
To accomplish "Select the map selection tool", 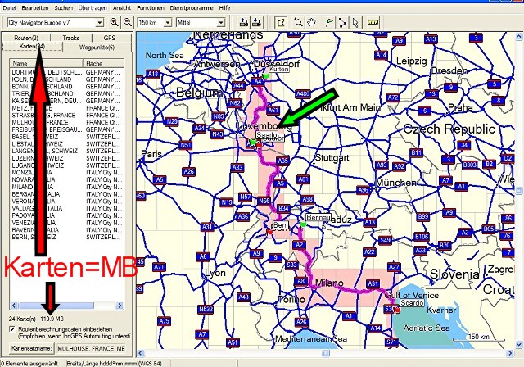I will (x=282, y=22).
